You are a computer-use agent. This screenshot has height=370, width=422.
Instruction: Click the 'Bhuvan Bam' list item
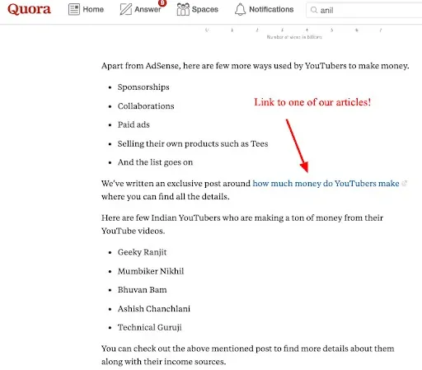pos(142,290)
